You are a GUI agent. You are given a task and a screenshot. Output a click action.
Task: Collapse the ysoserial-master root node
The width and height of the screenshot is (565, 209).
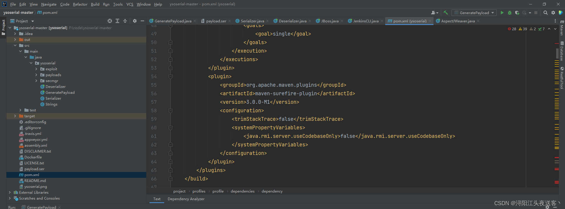(x=10, y=28)
